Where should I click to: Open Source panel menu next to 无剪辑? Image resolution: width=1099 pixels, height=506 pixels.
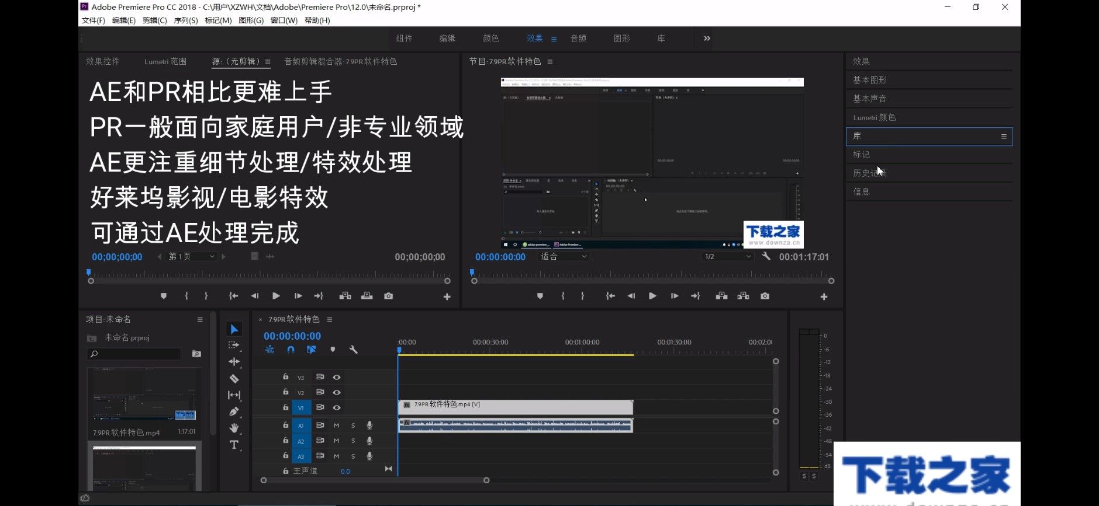click(268, 62)
